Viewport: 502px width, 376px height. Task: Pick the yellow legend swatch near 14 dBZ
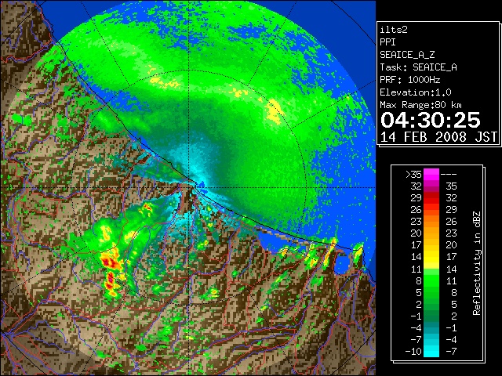click(x=431, y=257)
